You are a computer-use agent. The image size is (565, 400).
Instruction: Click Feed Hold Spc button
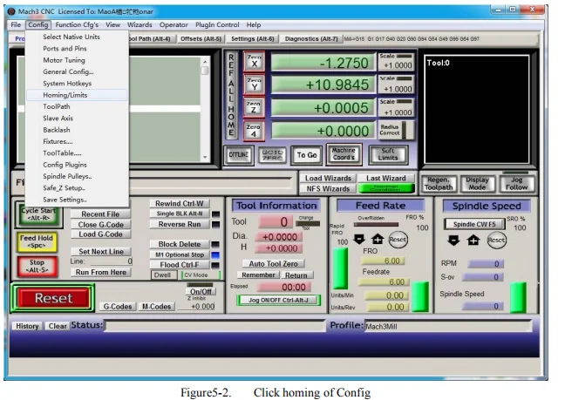click(37, 241)
